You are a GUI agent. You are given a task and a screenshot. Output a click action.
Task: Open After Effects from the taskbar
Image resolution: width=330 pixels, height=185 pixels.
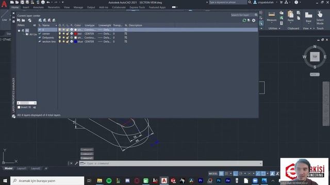click(228, 180)
